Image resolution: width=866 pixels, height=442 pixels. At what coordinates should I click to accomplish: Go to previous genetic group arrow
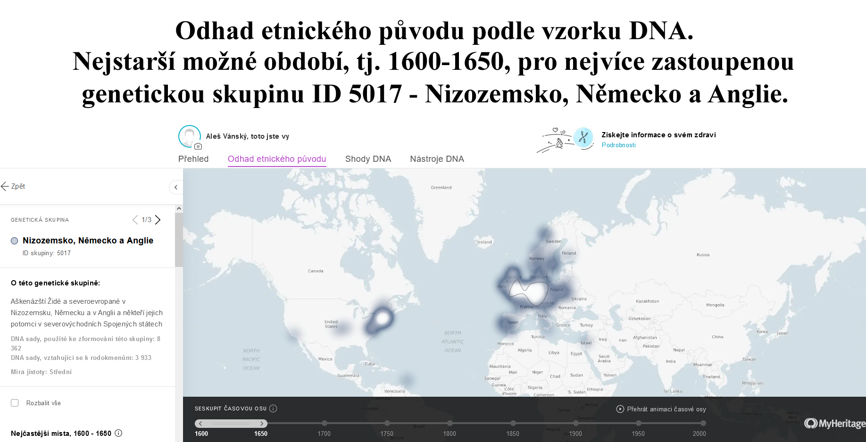(x=135, y=220)
